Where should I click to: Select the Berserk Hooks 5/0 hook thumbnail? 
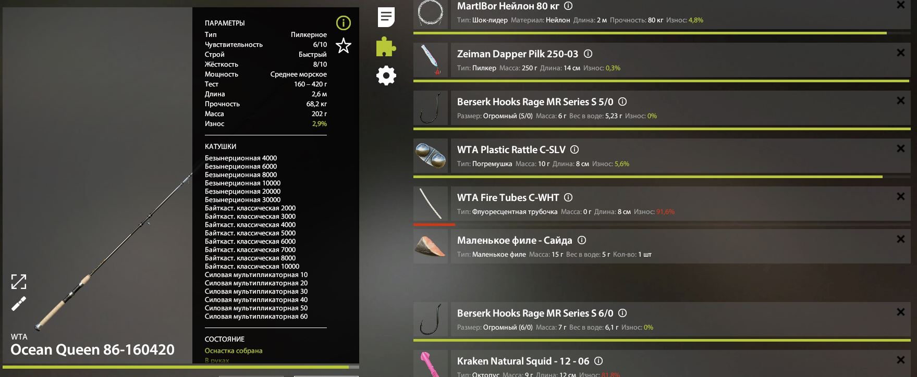click(x=431, y=108)
